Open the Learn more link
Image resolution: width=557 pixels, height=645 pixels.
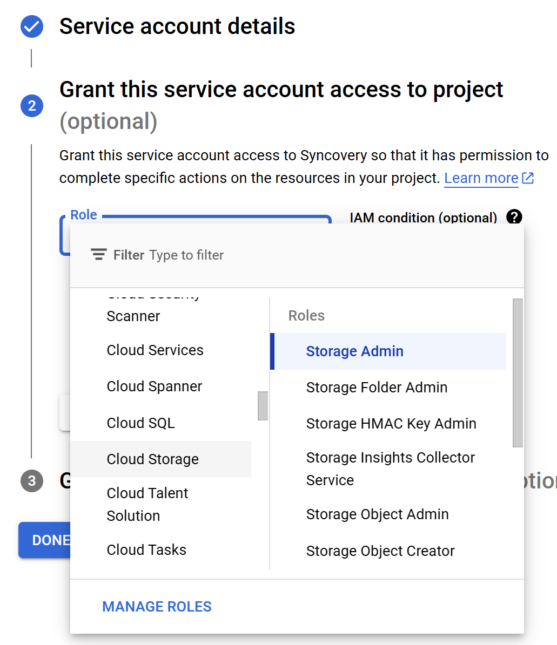tap(481, 178)
